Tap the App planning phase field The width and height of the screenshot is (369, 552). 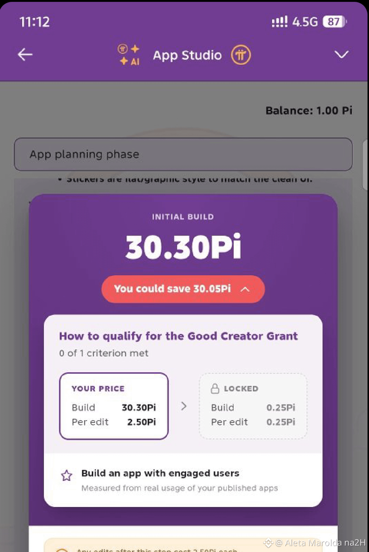tap(183, 154)
